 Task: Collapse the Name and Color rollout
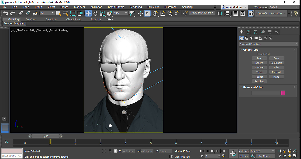point(253,87)
